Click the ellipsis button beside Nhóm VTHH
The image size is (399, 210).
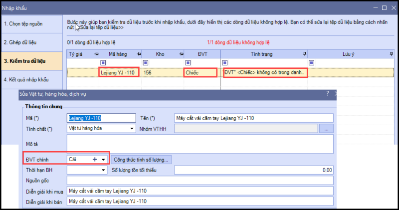click(326, 128)
